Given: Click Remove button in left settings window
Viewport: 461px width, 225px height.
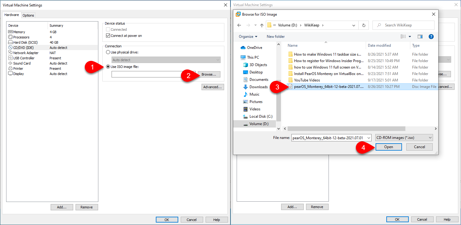Looking at the screenshot, I should tap(87, 207).
